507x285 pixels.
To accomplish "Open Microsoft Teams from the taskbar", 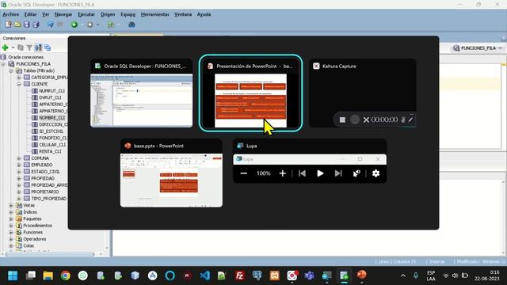I will pos(310,275).
